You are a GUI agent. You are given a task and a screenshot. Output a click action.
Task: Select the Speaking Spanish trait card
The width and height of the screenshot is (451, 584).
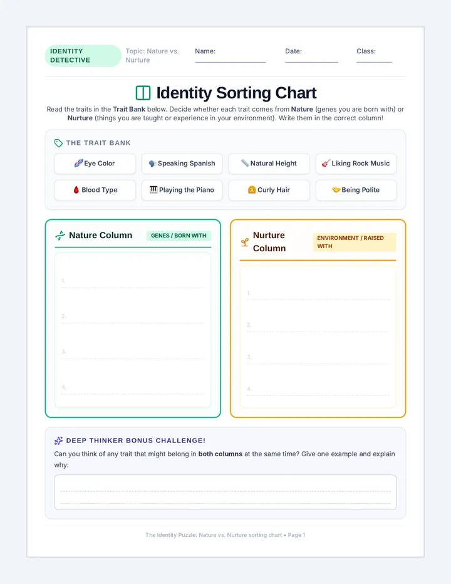pos(182,164)
